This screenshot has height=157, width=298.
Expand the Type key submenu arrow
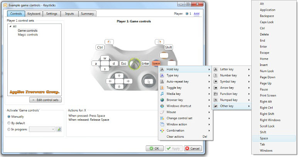209,76
